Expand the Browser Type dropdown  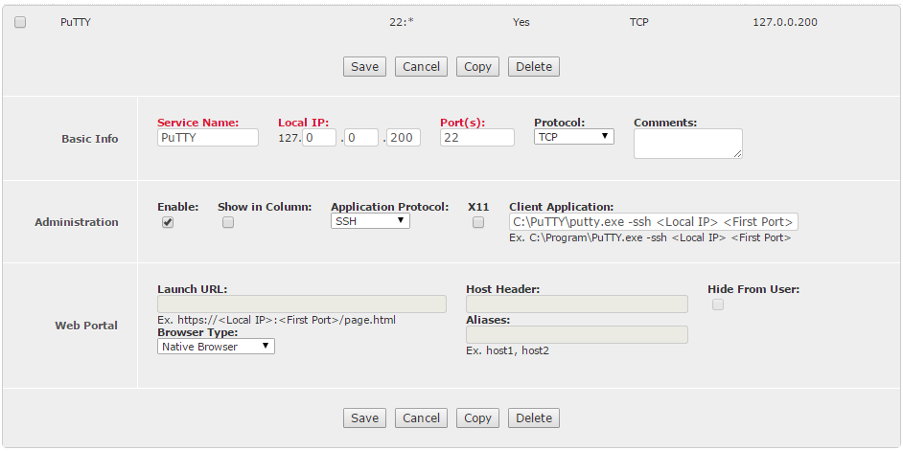pyautogui.click(x=216, y=347)
